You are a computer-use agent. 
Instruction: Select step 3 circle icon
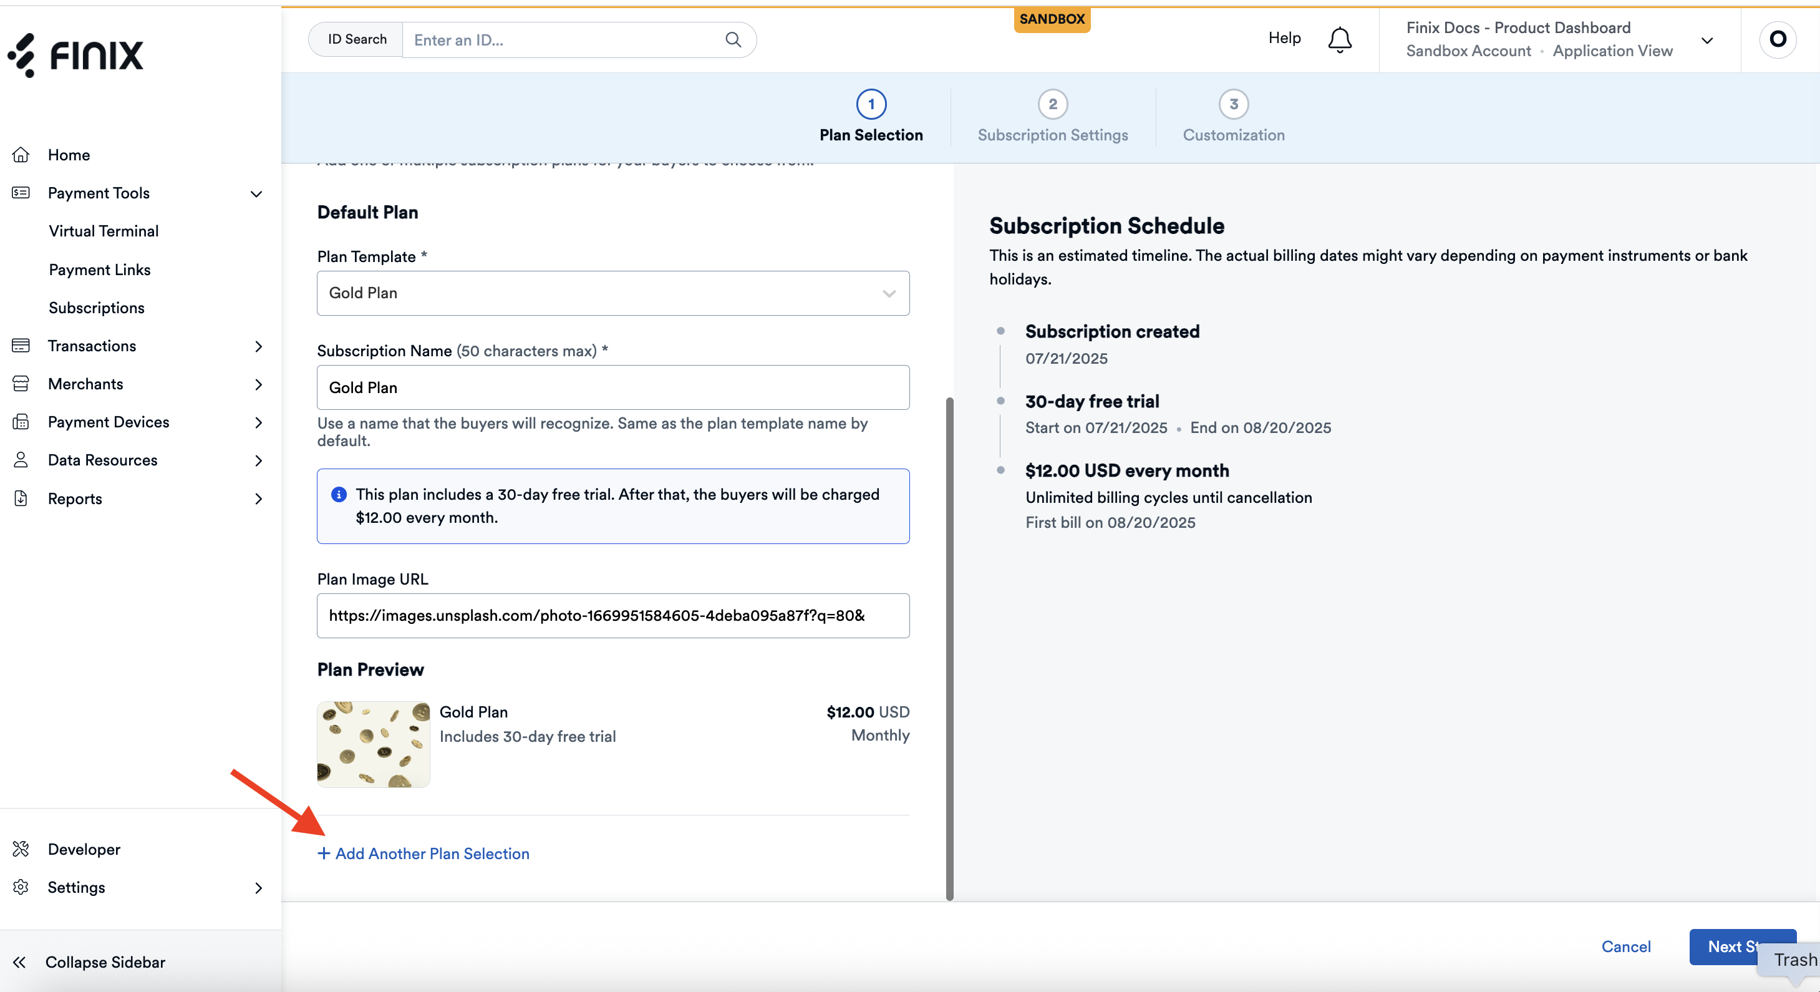(1234, 104)
